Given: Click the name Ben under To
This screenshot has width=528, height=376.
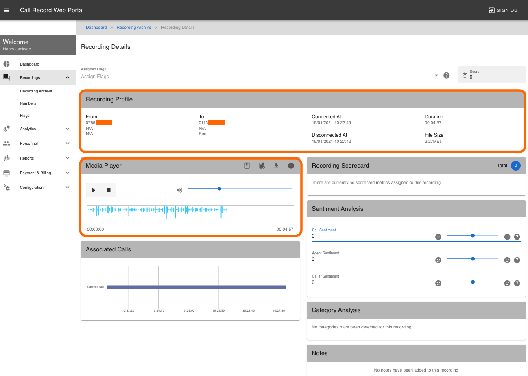Looking at the screenshot, I should tap(203, 134).
